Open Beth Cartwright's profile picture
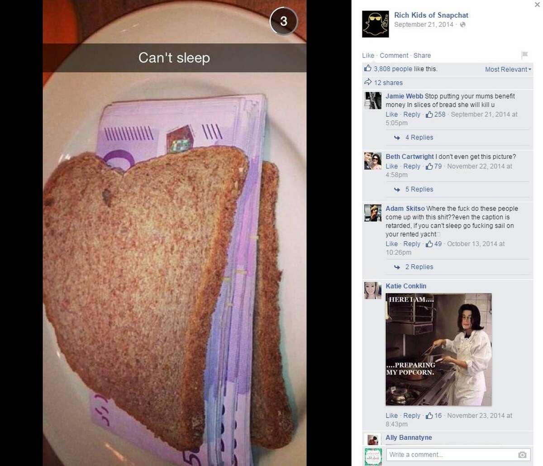 [373, 161]
